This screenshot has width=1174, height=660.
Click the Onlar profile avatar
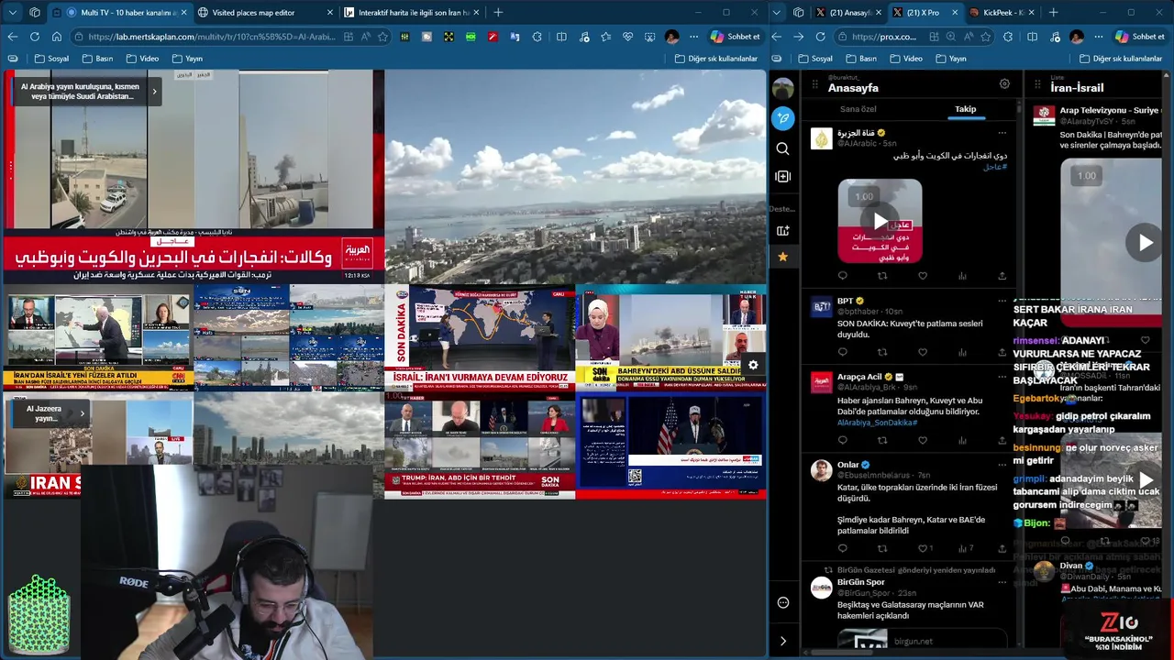tap(821, 470)
